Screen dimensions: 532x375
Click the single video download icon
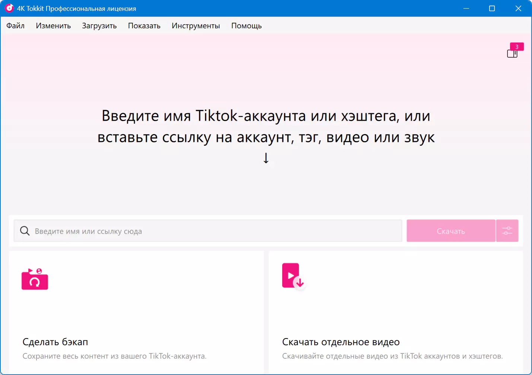click(293, 276)
